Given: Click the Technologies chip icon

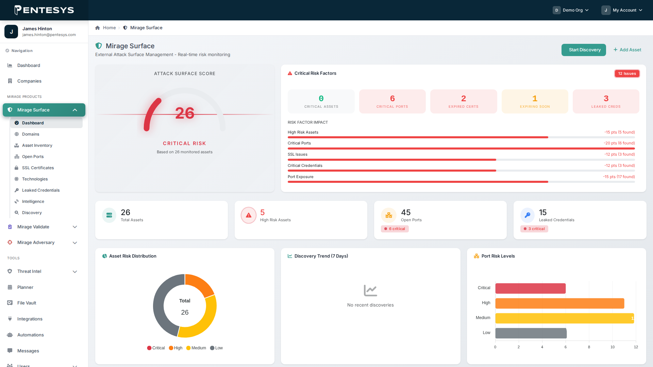Looking at the screenshot, I should point(17,179).
